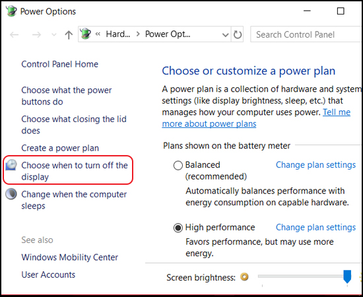Open Create a power plan

coord(60,148)
